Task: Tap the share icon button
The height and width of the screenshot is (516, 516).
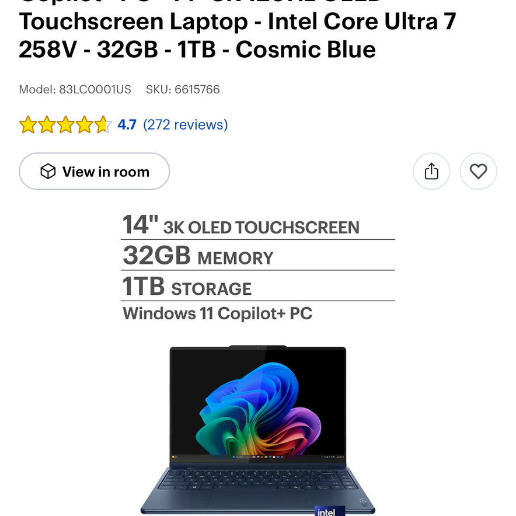Action: point(431,171)
